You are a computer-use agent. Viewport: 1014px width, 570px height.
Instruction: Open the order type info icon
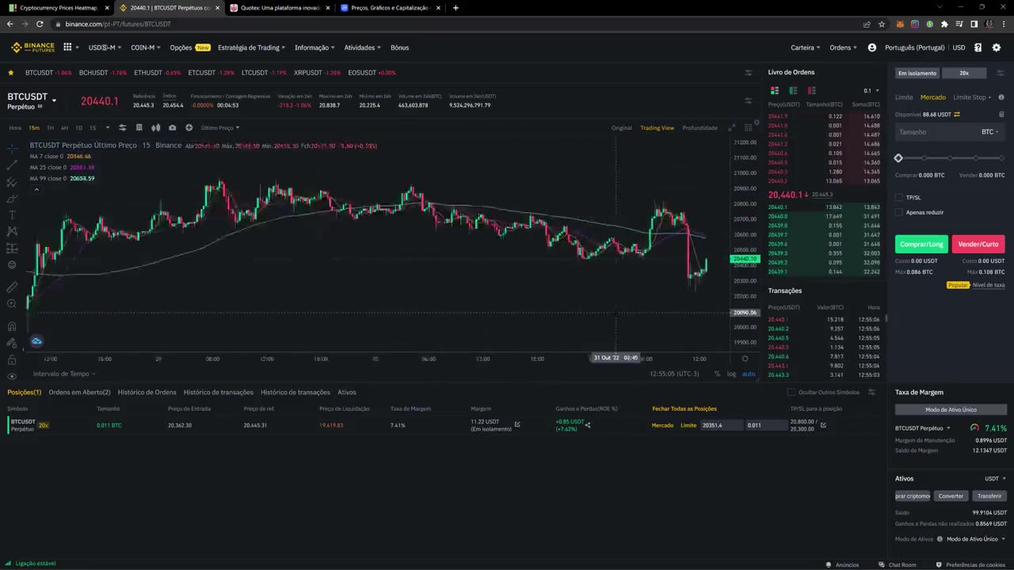(1001, 97)
